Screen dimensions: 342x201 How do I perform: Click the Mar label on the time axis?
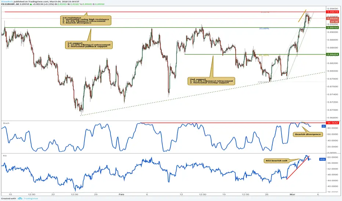point(292,194)
